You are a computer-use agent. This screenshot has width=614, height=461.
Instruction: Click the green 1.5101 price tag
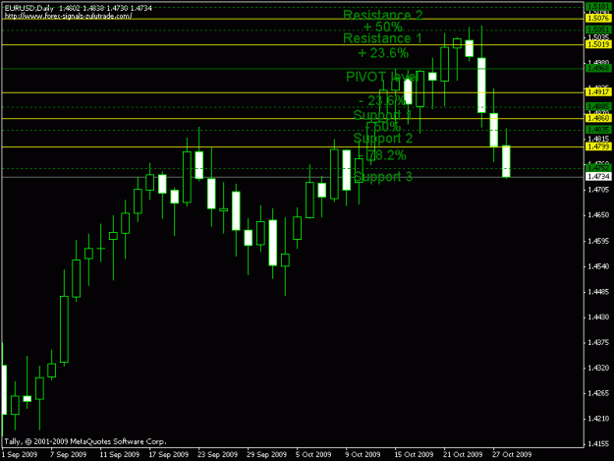click(598, 7)
